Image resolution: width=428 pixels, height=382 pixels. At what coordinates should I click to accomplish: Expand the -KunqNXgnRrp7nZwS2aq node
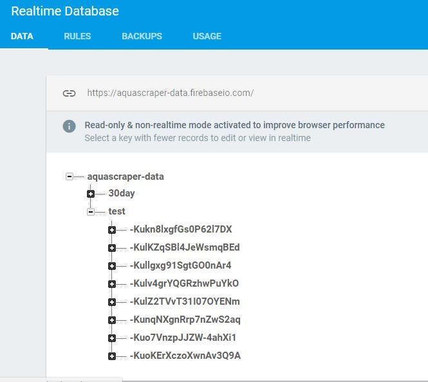pyautogui.click(x=112, y=320)
